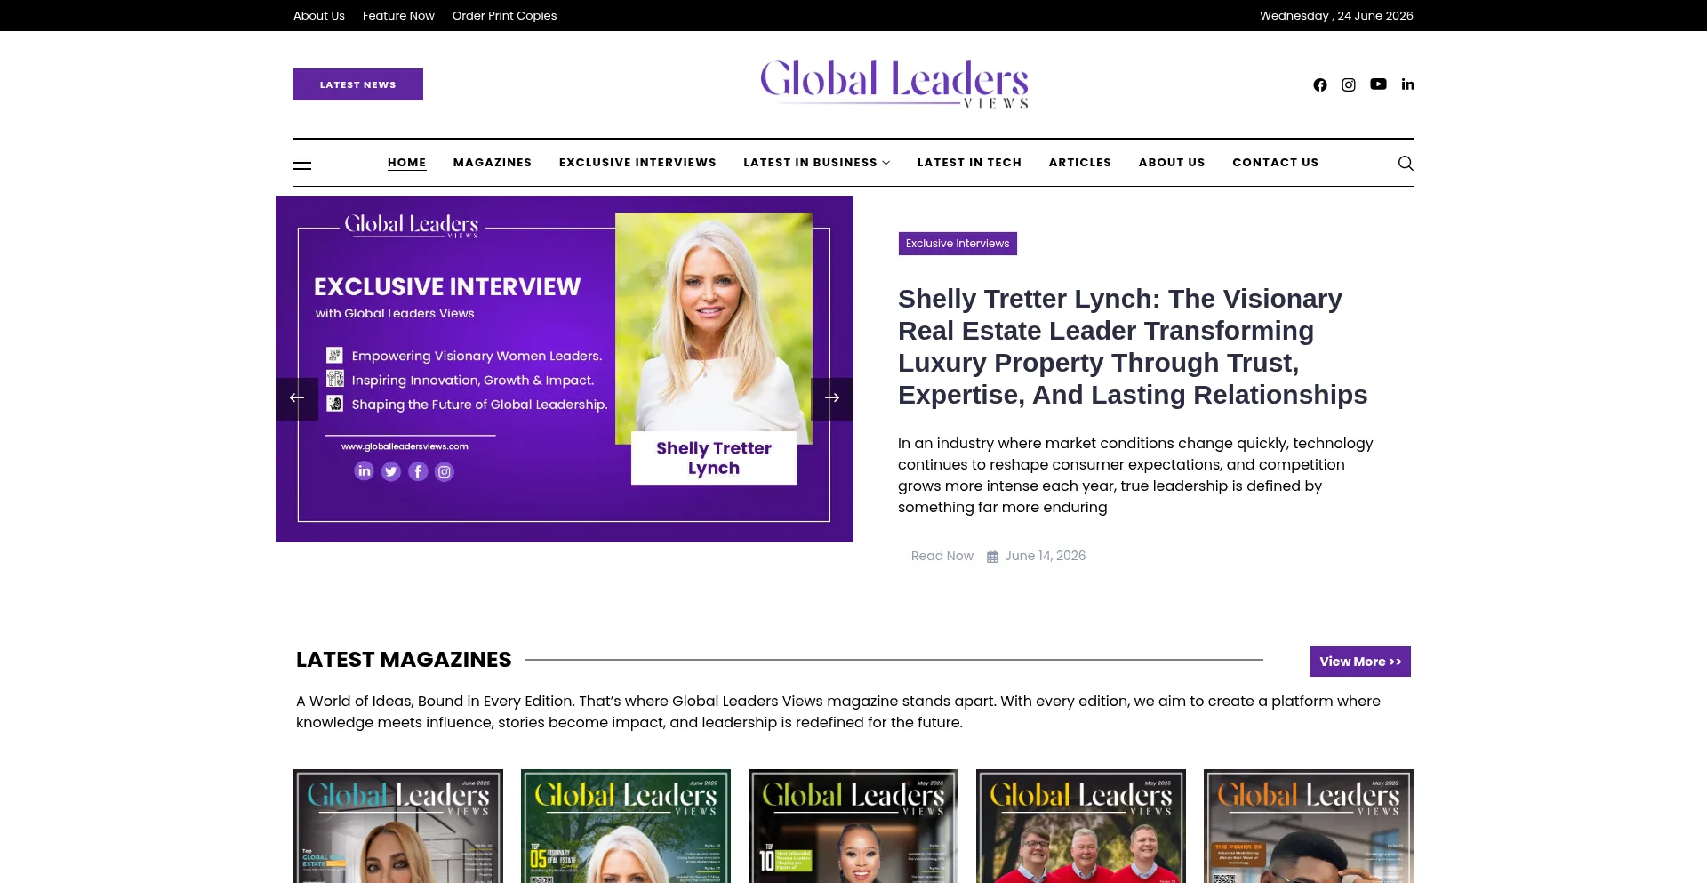The width and height of the screenshot is (1707, 883).
Task: Open the exclusive interview banner image
Action: [565, 369]
